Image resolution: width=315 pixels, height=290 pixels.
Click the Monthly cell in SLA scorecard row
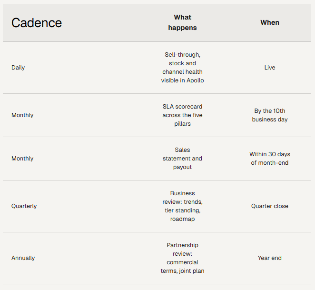coord(22,115)
